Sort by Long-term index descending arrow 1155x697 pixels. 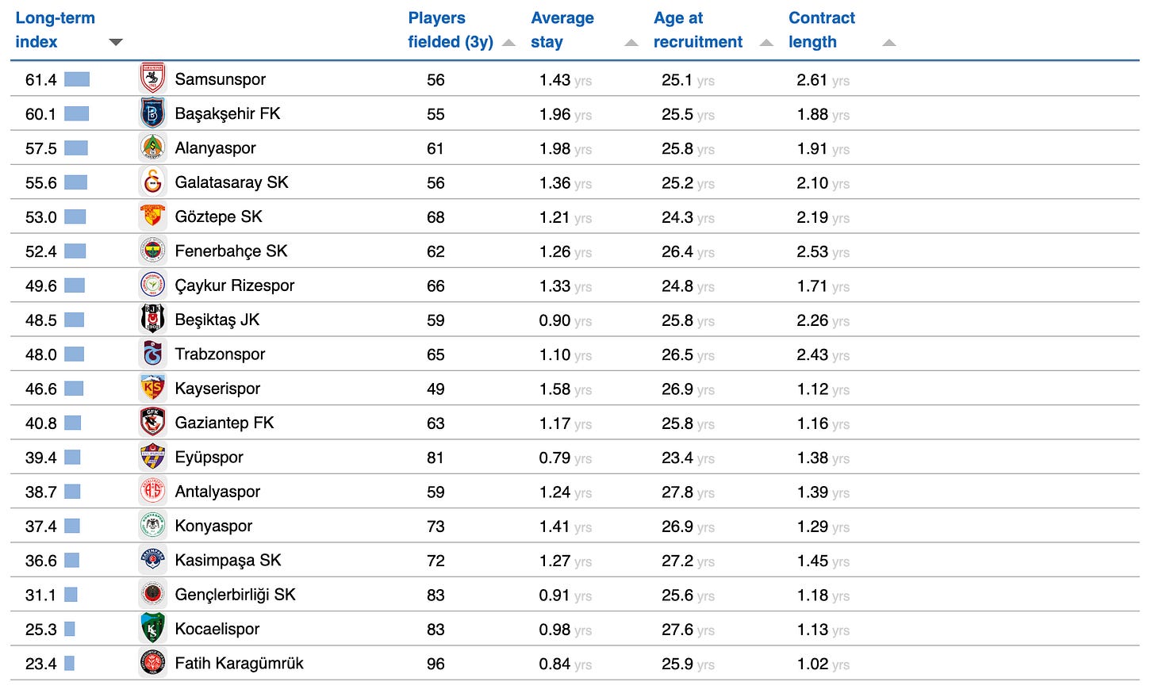116,42
